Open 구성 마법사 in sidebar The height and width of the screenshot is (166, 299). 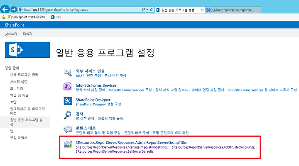[x=19, y=138]
